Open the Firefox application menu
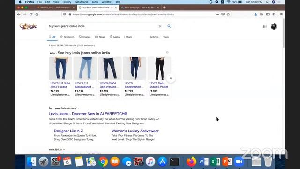 pyautogui.click(x=30, y=2)
